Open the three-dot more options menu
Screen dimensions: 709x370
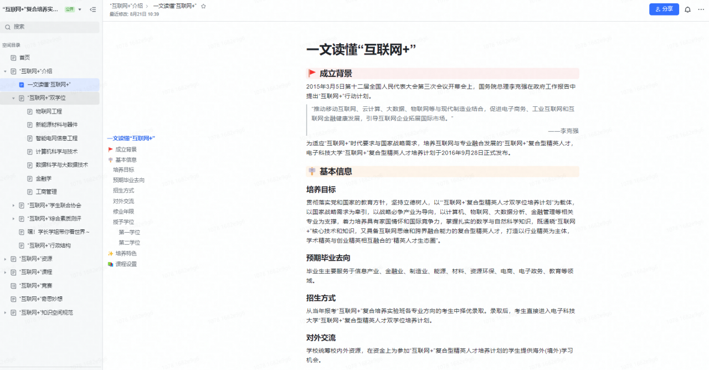tap(701, 9)
